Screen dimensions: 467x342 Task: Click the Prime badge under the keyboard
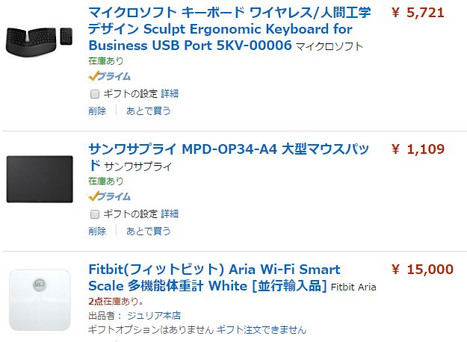(x=109, y=75)
